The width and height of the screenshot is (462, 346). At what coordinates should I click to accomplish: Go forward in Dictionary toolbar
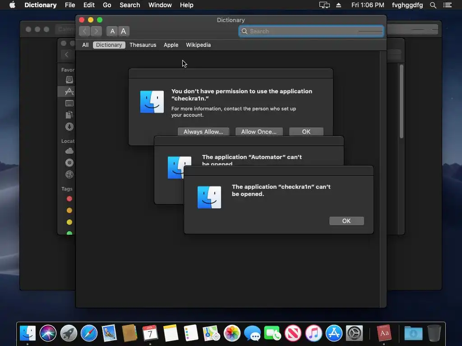[96, 31]
